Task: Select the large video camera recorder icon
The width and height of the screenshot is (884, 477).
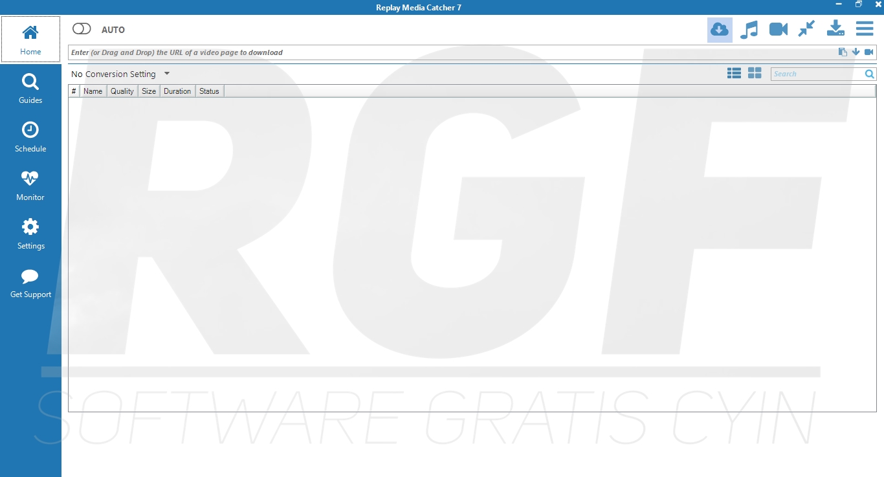Action: click(778, 29)
